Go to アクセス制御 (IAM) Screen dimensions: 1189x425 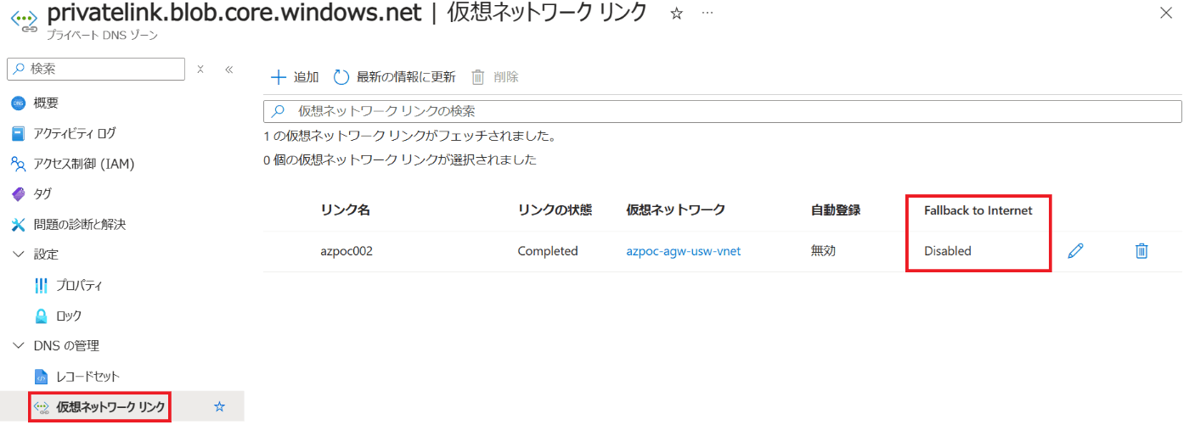pyautogui.click(x=84, y=164)
